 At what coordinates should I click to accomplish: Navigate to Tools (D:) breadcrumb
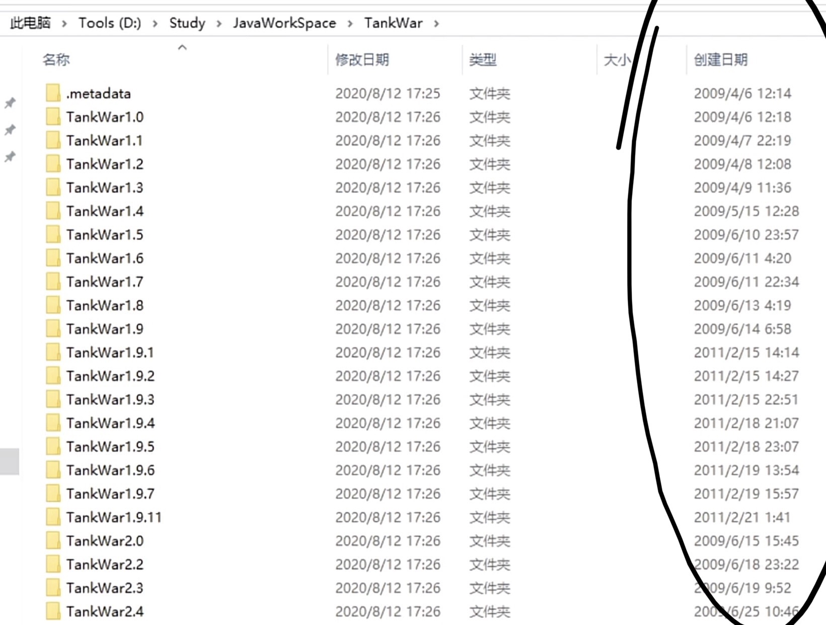(x=110, y=23)
